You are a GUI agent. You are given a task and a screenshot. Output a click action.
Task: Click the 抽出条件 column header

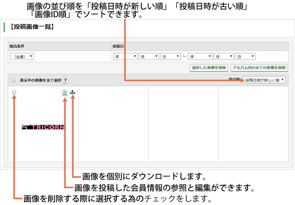point(60,46)
